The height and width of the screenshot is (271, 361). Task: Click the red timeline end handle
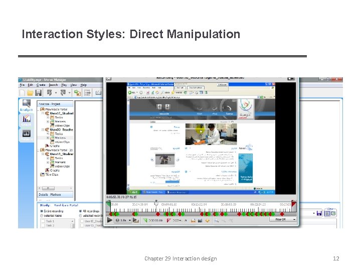pyautogui.click(x=294, y=206)
